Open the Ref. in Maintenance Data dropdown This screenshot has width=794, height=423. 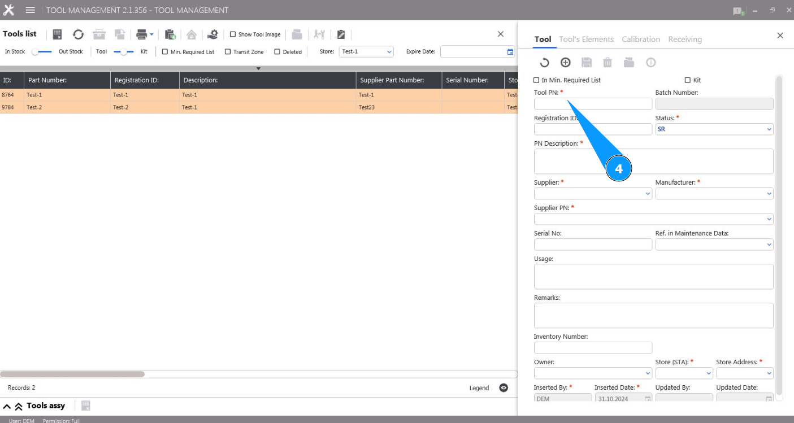pos(714,245)
